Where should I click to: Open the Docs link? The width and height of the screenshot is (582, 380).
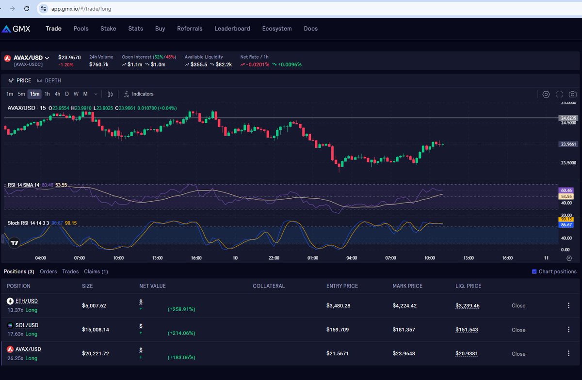coord(310,29)
